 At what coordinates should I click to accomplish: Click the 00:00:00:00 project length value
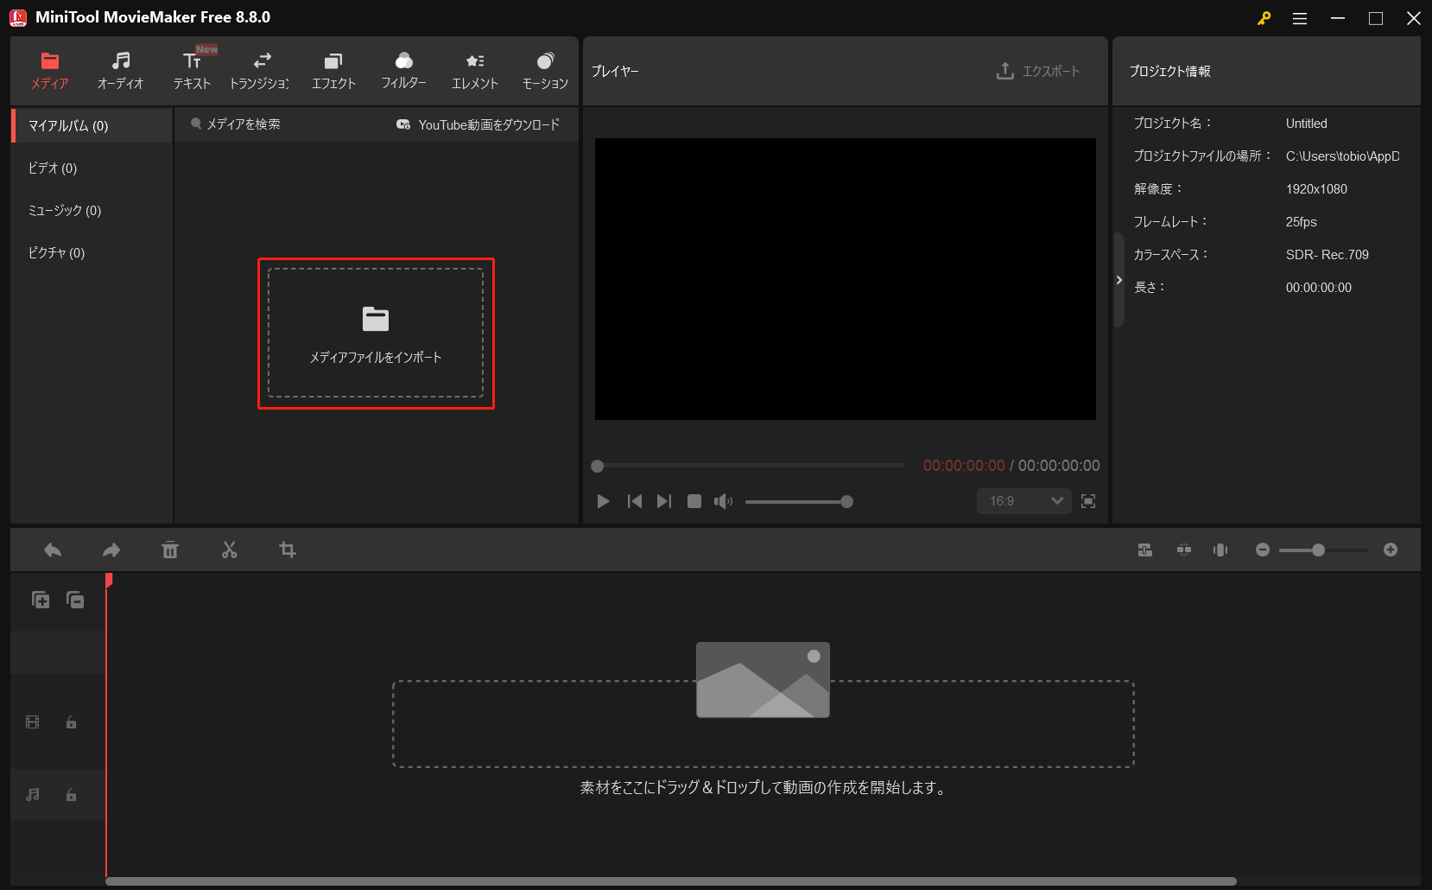1318,288
